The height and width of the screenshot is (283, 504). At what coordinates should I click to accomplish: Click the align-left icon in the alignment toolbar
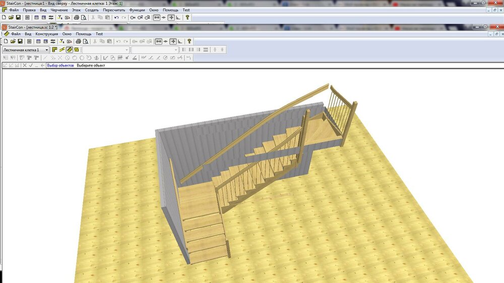click(184, 50)
